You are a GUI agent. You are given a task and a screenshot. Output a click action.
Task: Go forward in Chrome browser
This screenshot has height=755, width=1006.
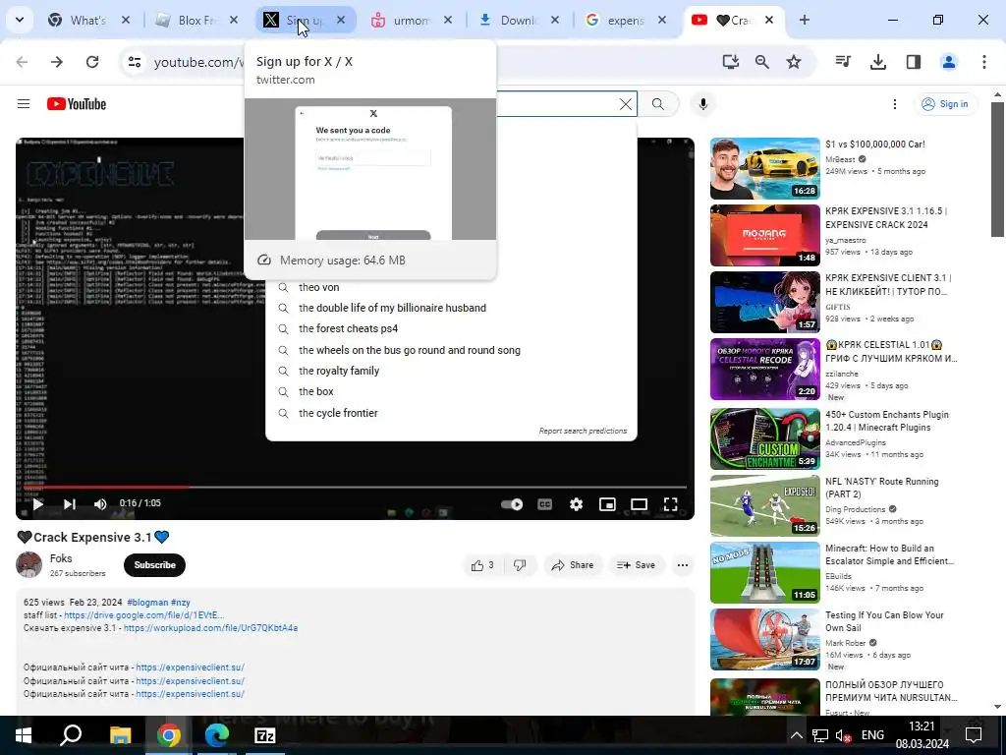57,62
